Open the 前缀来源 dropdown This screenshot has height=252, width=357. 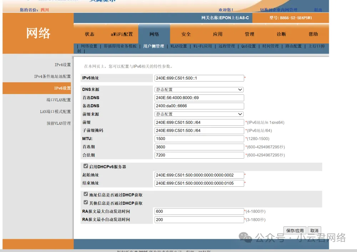[199, 114]
